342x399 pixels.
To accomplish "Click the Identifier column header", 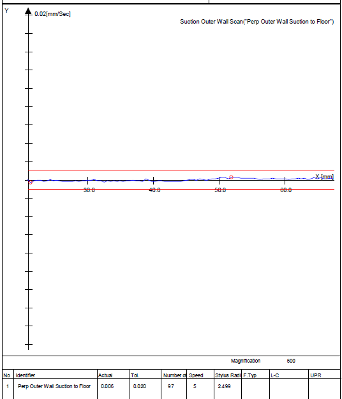I will 25,375.
